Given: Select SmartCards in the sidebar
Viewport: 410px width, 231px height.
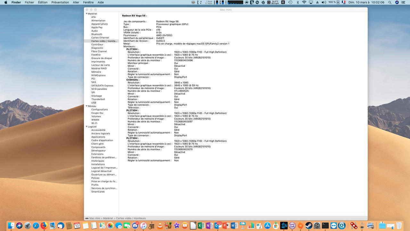Looking at the screenshot, I should pyautogui.click(x=98, y=192).
